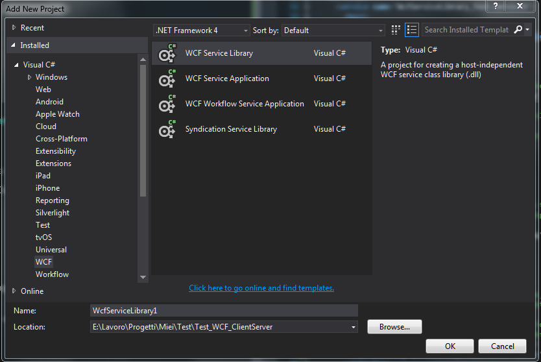Switch to small icons grid view
The width and height of the screenshot is (541, 362).
point(396,30)
